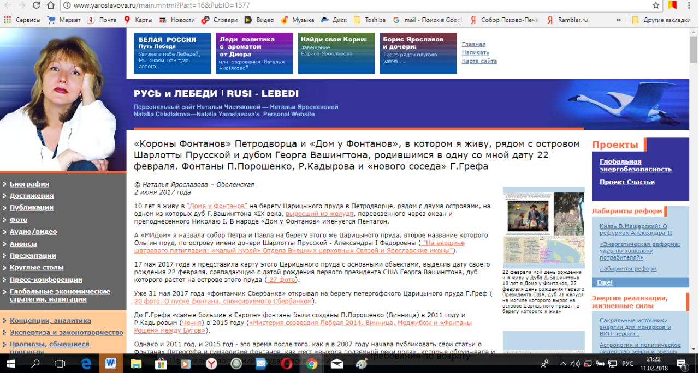Screen dimensions: 699x373
Task: Open the Биография menu item
Action: (x=29, y=184)
